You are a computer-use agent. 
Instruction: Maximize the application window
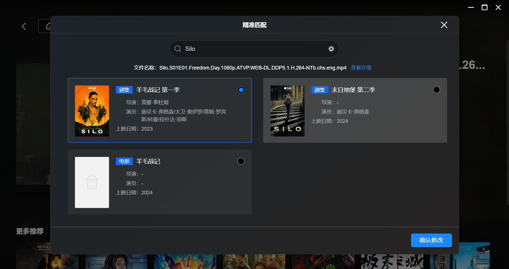pyautogui.click(x=485, y=7)
